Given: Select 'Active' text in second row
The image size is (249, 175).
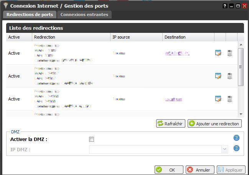Looking at the screenshot, I should pyautogui.click(x=14, y=76).
